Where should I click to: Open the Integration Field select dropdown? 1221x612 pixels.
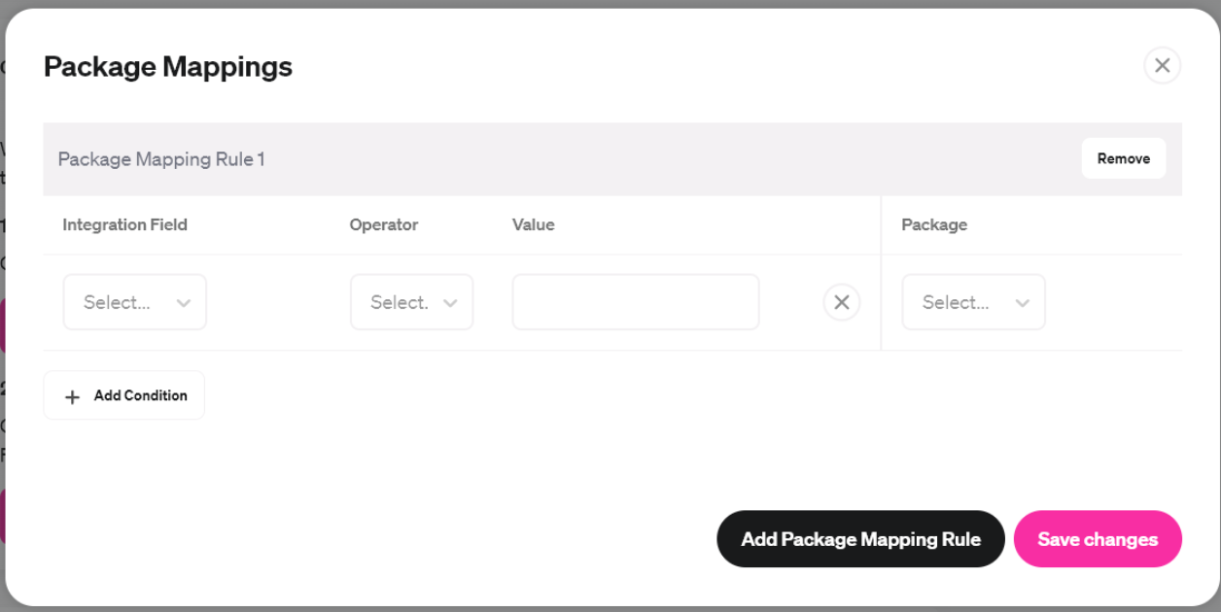(x=134, y=302)
